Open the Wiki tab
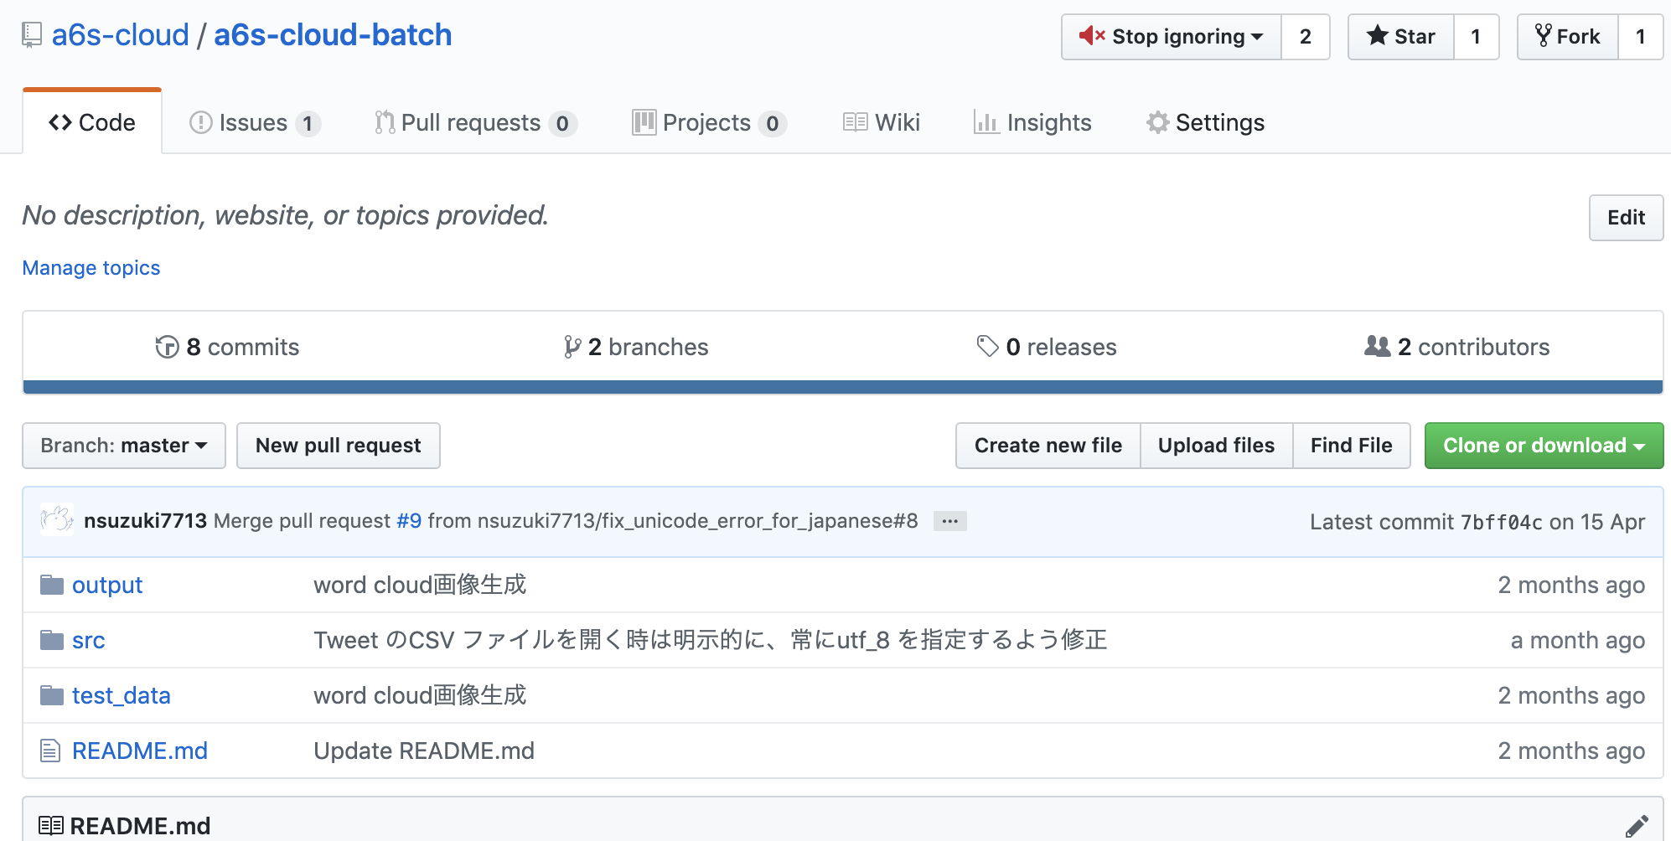Viewport: 1671px width, 841px height. [882, 123]
